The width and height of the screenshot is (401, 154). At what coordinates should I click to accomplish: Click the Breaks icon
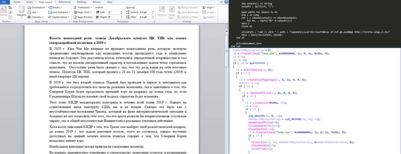pyautogui.click(x=50, y=7)
